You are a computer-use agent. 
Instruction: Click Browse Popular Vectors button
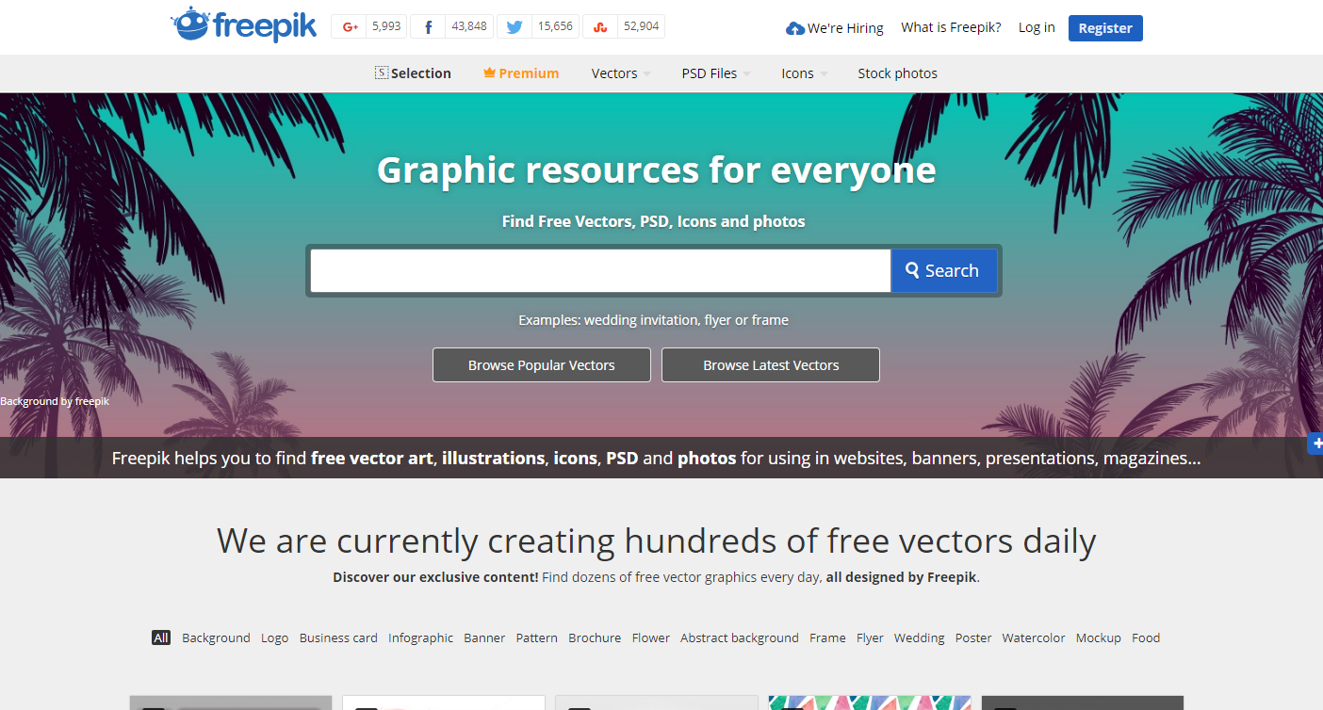(x=541, y=365)
